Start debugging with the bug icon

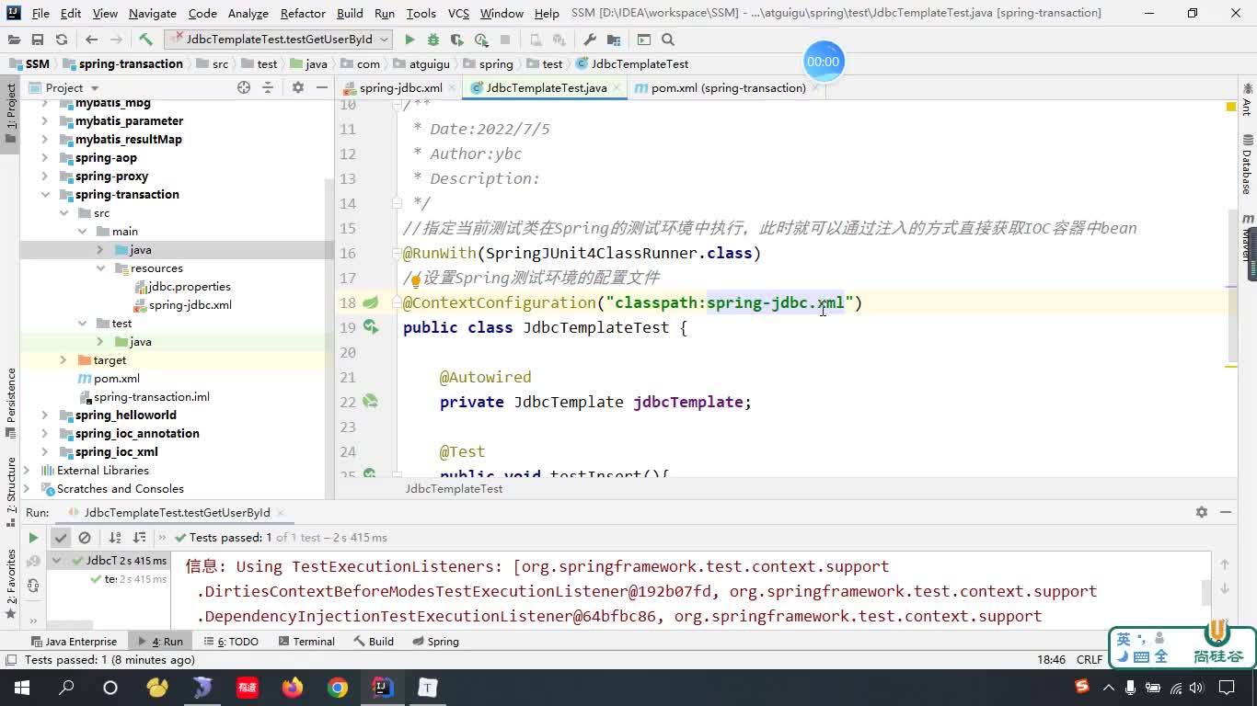click(433, 40)
